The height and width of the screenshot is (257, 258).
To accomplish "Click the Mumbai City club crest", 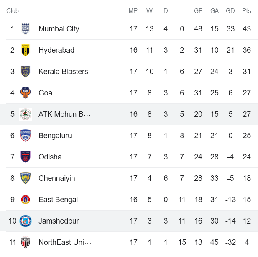I will point(26,29).
